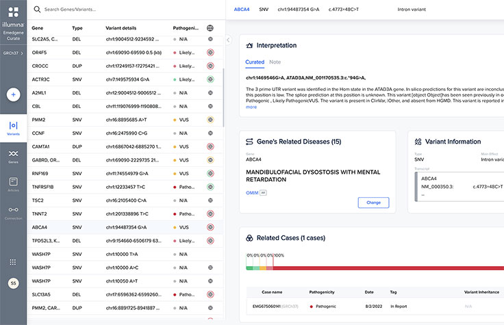504x325 pixels.
Task: Open the OMIM link
Action: [252, 193]
